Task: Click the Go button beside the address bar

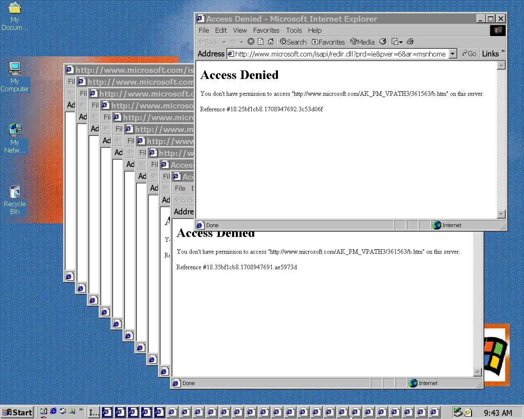Action: click(469, 54)
